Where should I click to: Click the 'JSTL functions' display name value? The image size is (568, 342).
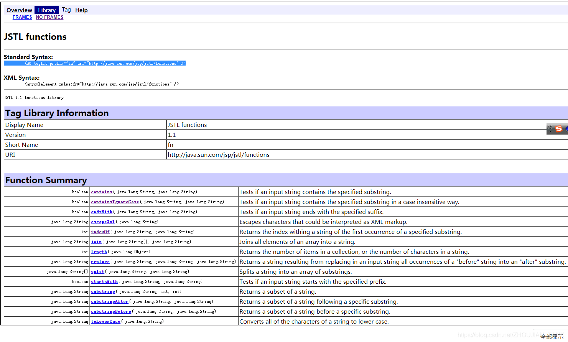click(187, 125)
